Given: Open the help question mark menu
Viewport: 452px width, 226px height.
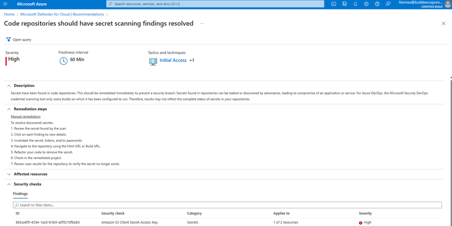Looking at the screenshot, I should pyautogui.click(x=377, y=4).
